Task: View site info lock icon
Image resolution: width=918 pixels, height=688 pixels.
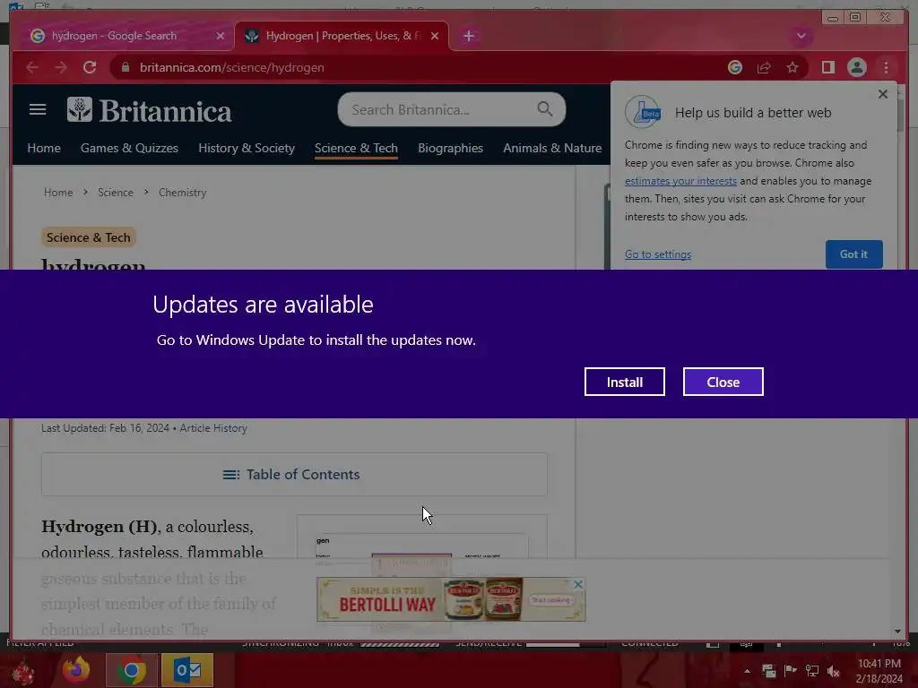Action: click(x=125, y=67)
